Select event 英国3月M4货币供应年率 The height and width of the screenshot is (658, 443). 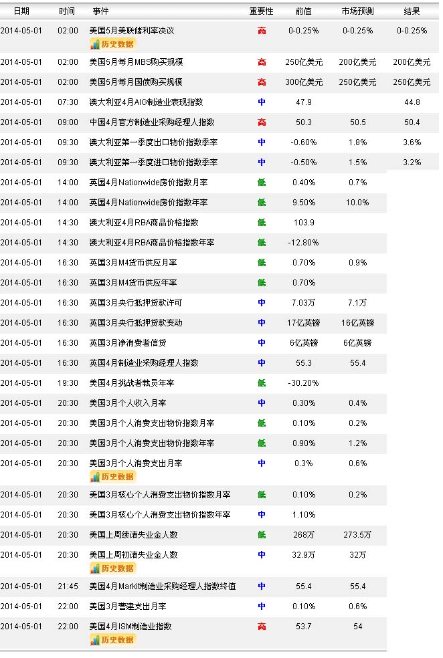pyautogui.click(x=133, y=283)
